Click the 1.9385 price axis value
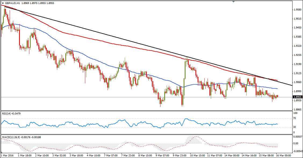The width and height of the screenshot is (303, 158). pos(298,37)
